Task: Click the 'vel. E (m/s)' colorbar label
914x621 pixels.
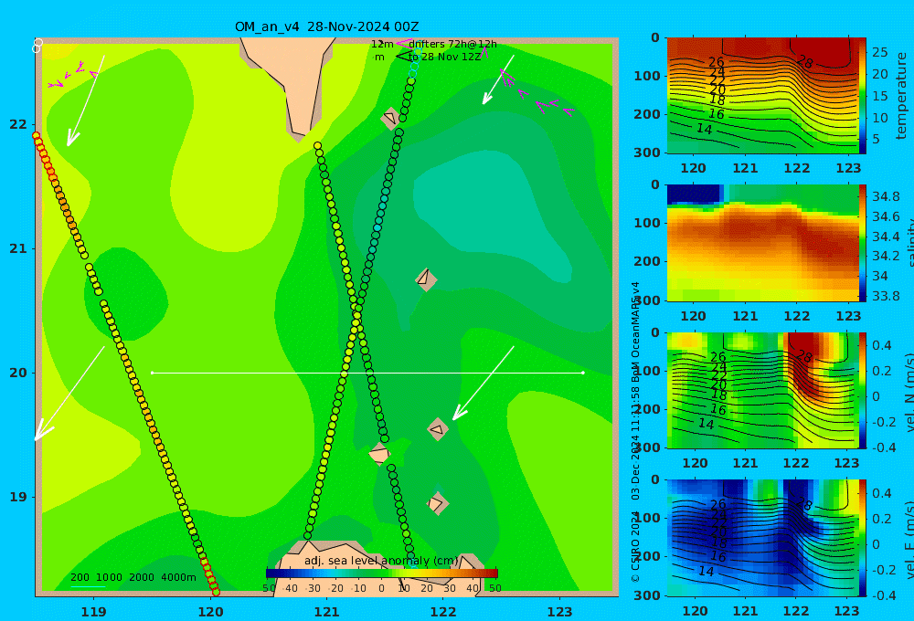Action: click(909, 540)
